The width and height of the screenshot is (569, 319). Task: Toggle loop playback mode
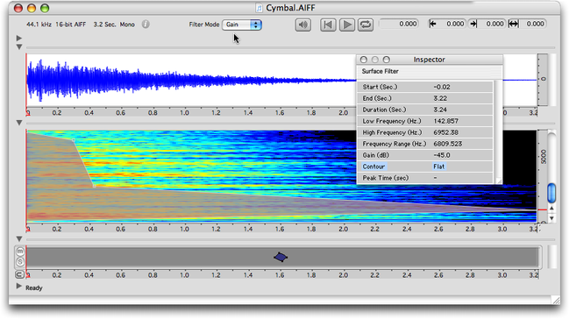(x=366, y=25)
